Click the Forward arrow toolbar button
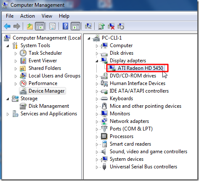The width and height of the screenshot is (199, 181). [x=17, y=26]
